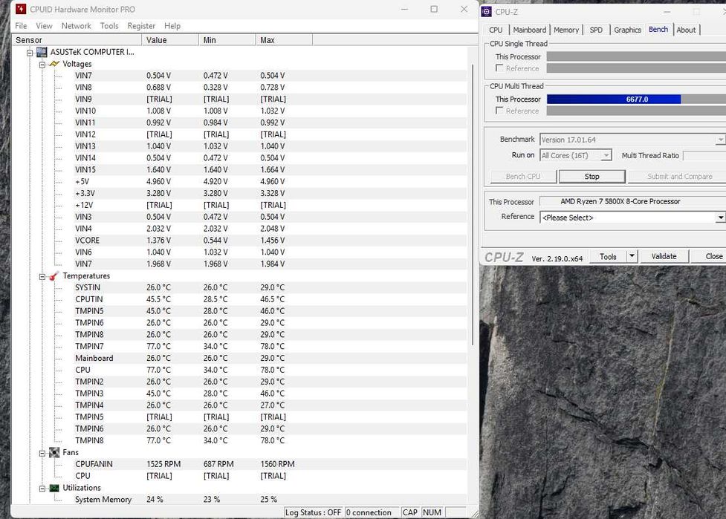Open the Reference processor dropdown
726x519 pixels.
[x=719, y=218]
